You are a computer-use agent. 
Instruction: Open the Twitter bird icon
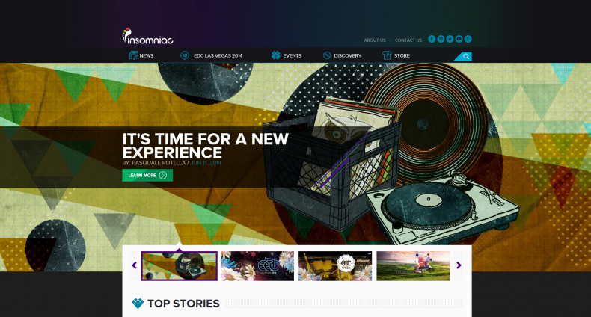pyautogui.click(x=450, y=39)
